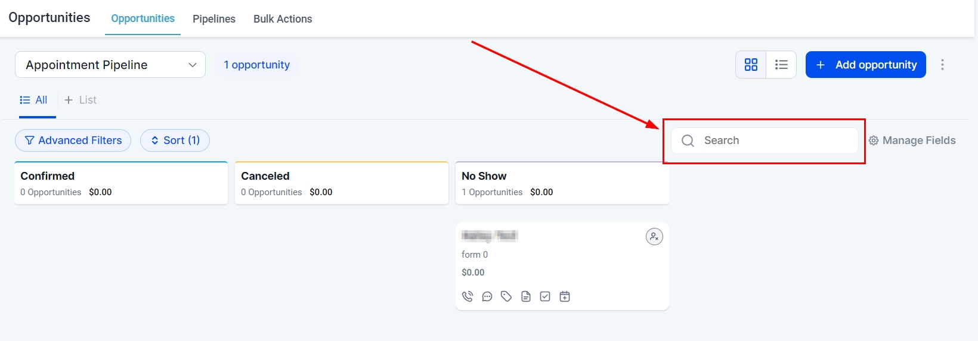Expand Advanced Filters panel

(73, 140)
